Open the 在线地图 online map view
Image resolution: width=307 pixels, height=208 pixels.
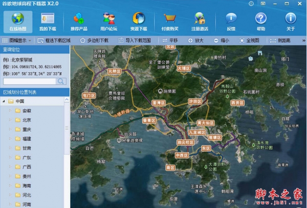click(x=18, y=22)
